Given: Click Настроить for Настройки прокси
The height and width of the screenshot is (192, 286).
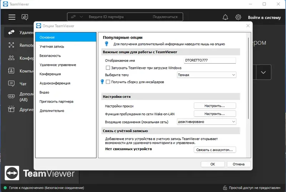Looking at the screenshot, I should pos(215,106).
